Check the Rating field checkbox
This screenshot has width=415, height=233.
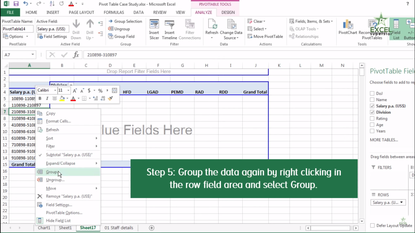[372, 119]
